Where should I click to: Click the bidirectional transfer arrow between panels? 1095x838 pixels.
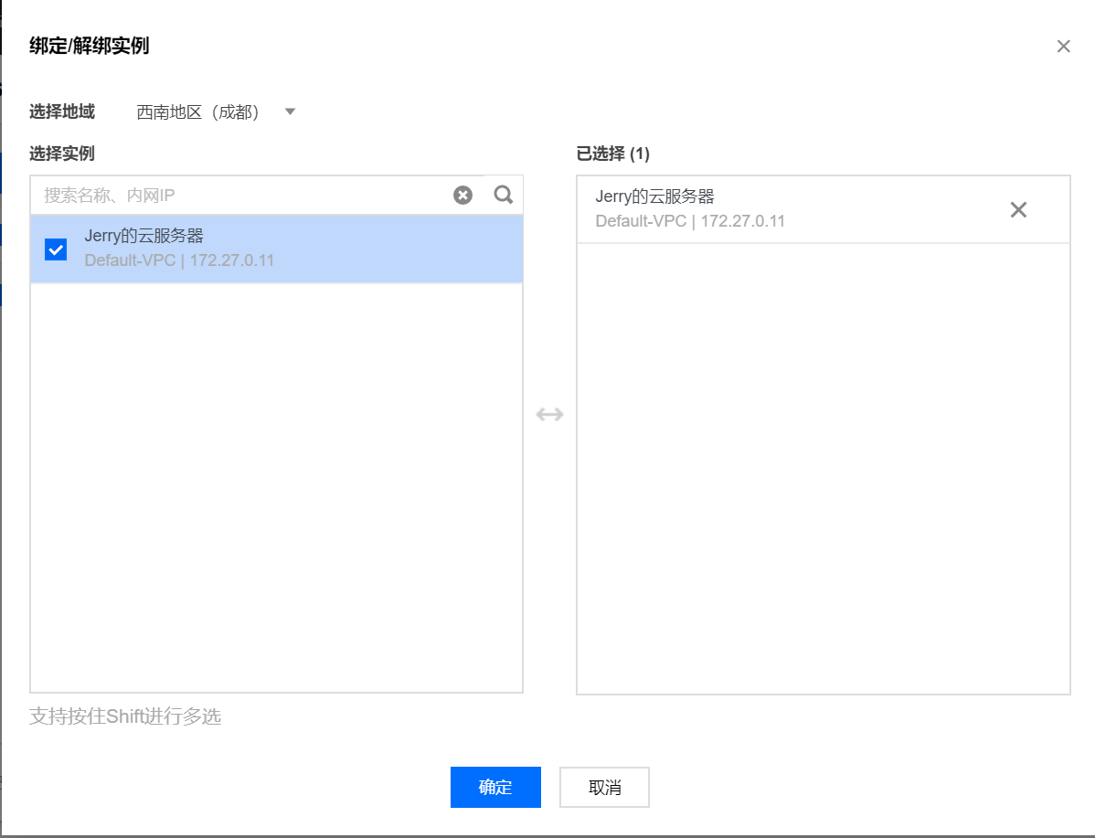pos(550,414)
